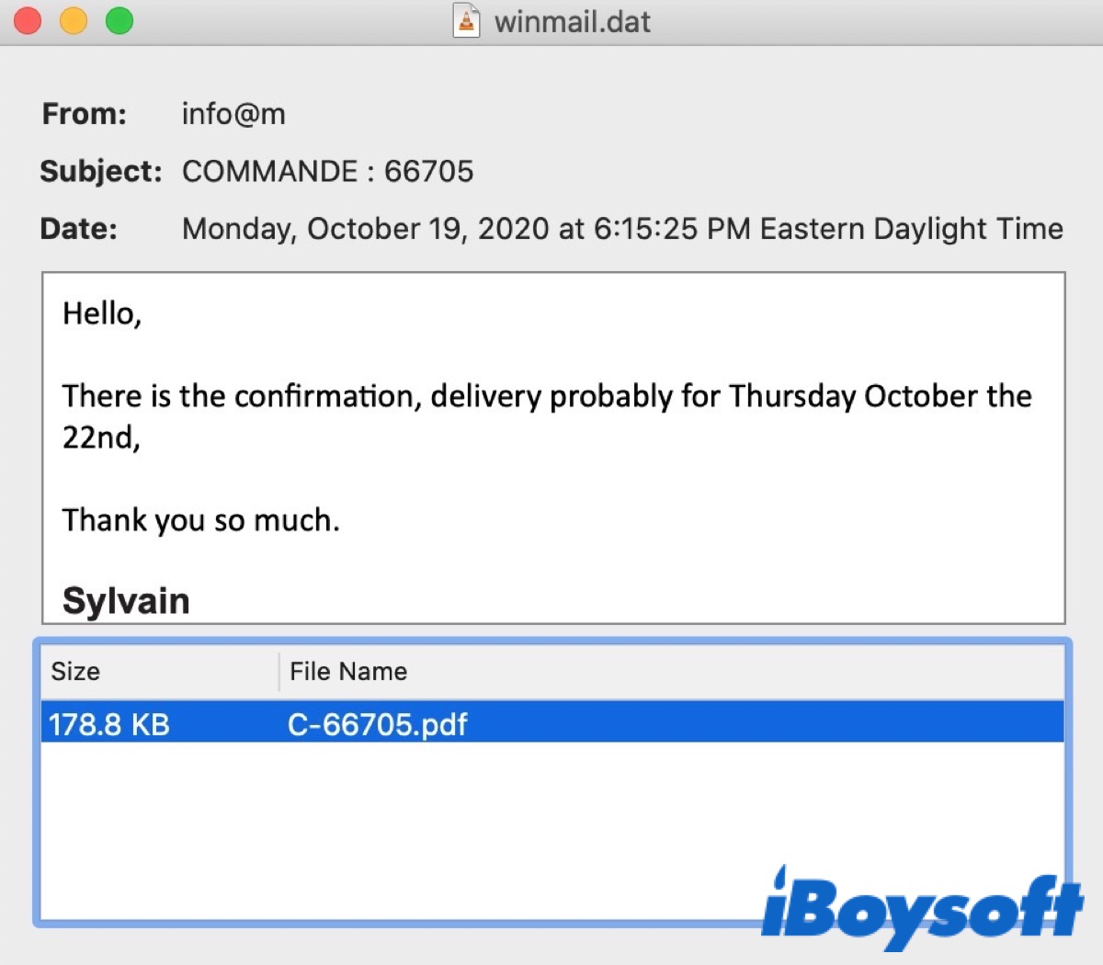Click the Subject field label
This screenshot has height=965, width=1103.
pyautogui.click(x=100, y=171)
